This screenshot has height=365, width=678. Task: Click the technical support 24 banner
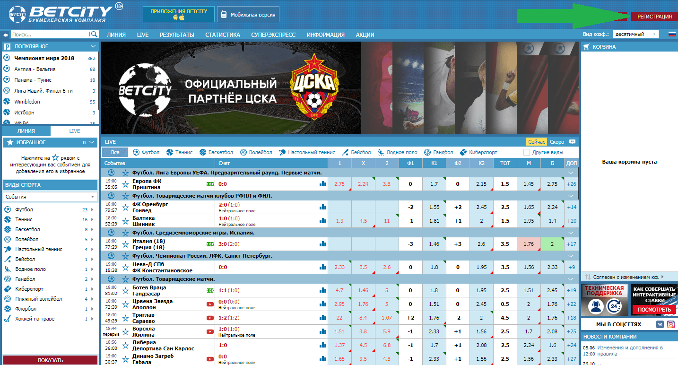[x=605, y=300]
